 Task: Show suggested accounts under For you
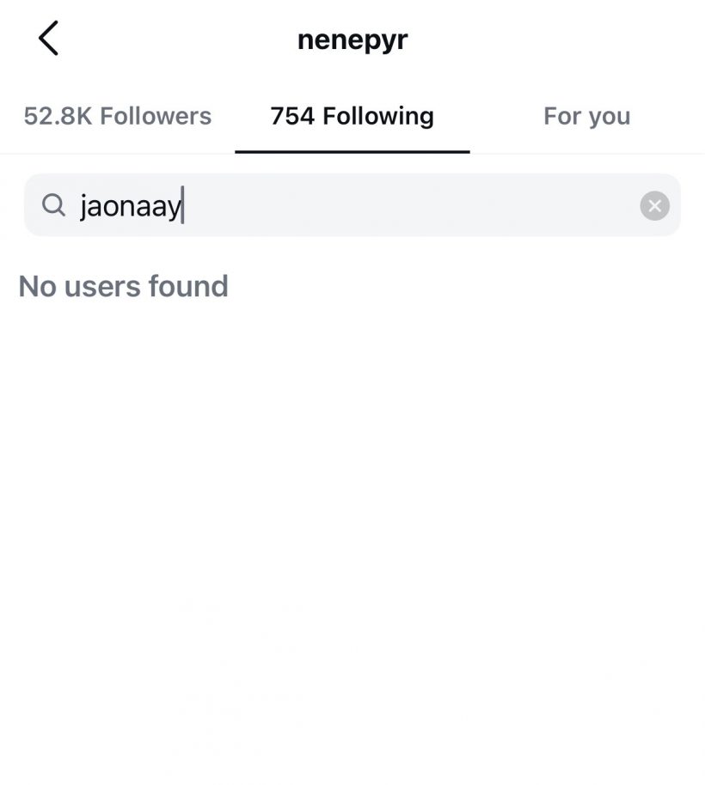coord(586,116)
